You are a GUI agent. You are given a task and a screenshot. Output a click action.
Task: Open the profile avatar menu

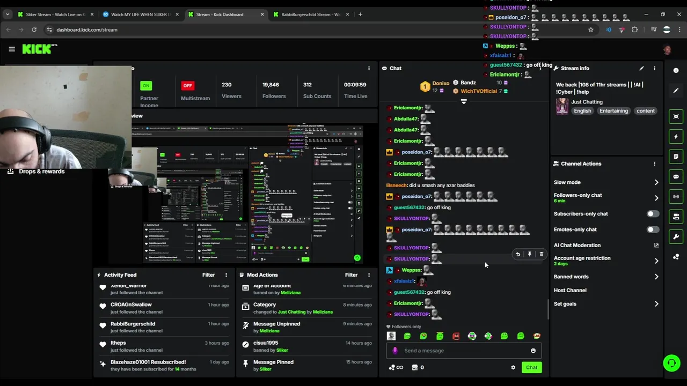click(x=667, y=50)
